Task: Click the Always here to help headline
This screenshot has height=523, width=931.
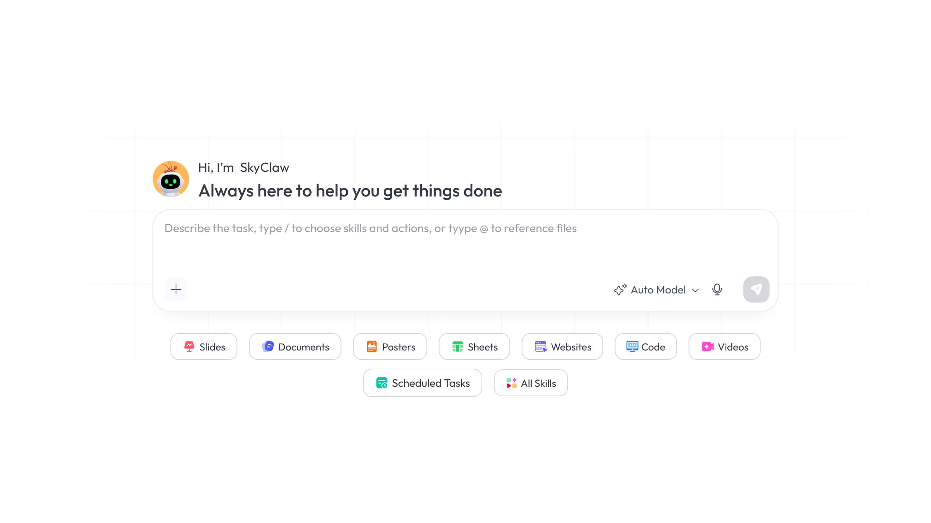Action: click(350, 191)
